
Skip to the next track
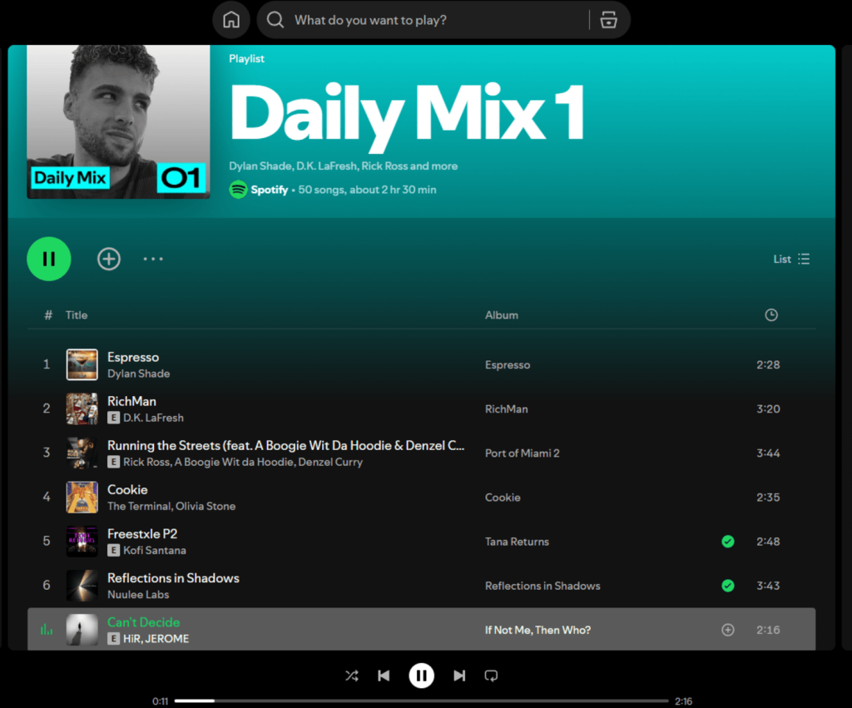(459, 676)
